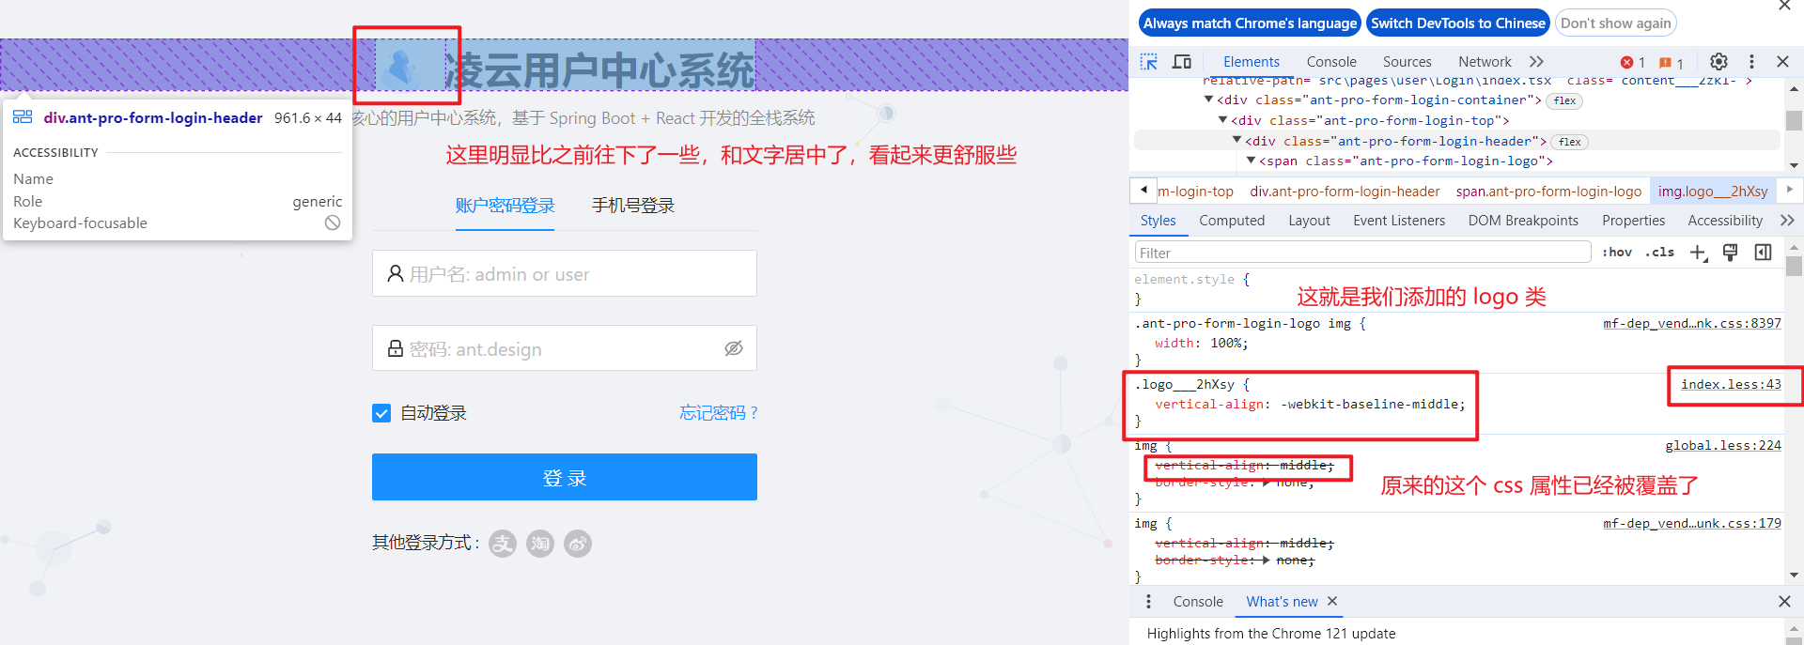The height and width of the screenshot is (645, 1804).
Task: Expand more DevTools tabs chevron
Action: 1536,62
